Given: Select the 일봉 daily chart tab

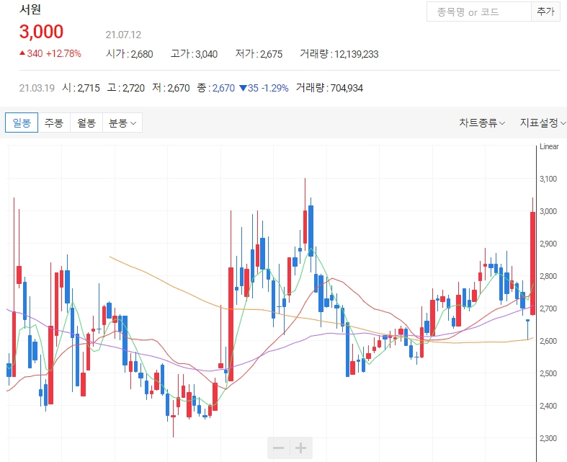Looking at the screenshot, I should (x=22, y=123).
